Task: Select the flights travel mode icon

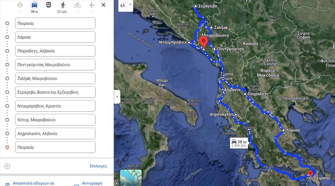Action: click(x=91, y=5)
